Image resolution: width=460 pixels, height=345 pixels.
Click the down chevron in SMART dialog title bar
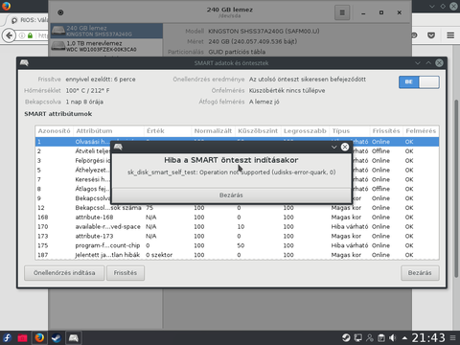tap(418, 63)
